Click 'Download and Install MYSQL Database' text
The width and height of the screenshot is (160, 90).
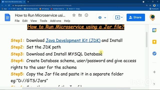coord(64,54)
